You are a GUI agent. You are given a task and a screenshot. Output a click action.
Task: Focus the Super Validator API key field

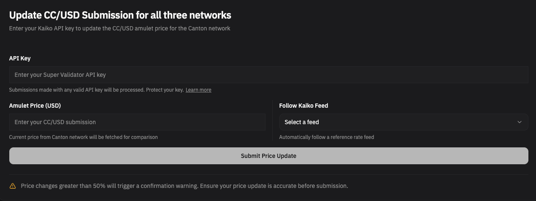point(268,75)
